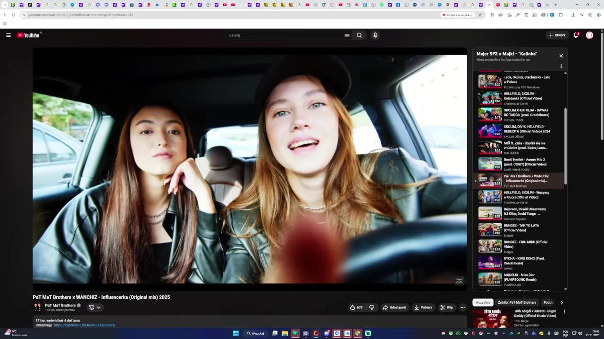Play MODELKI - Miss Dior PUMPSOUND Remix
604x339 pixels.
click(518, 279)
